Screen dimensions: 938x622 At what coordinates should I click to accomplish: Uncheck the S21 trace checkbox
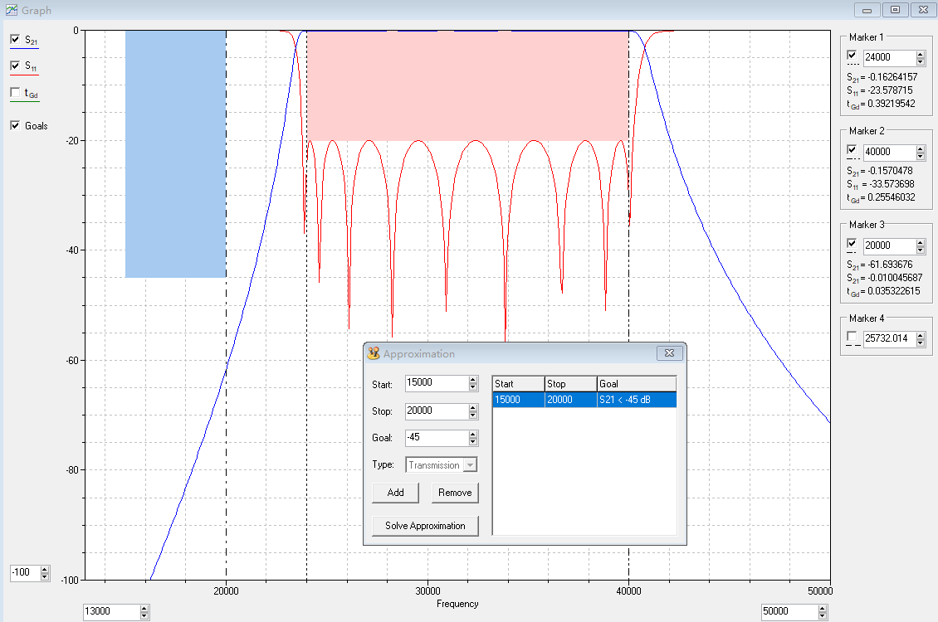tap(15, 39)
